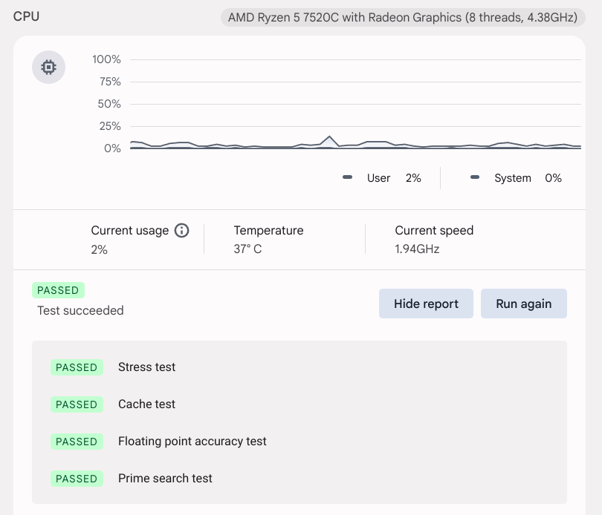This screenshot has height=515, width=602.
Task: Click the Current usage info icon
Action: pos(181,231)
